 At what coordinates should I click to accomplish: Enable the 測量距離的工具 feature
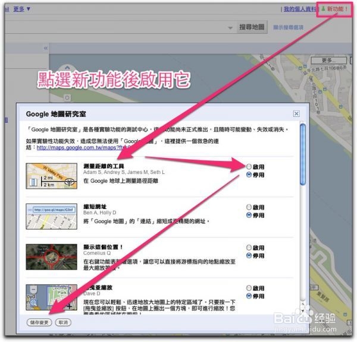tap(249, 167)
